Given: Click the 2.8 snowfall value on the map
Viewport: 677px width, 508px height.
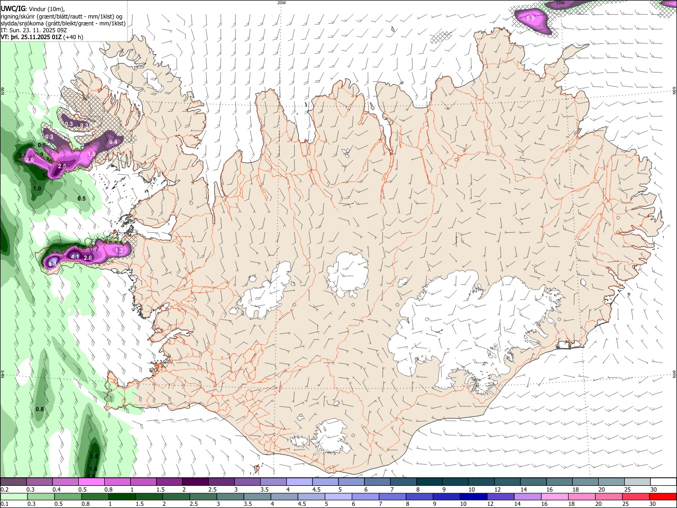Looking at the screenshot, I should pos(88,258).
